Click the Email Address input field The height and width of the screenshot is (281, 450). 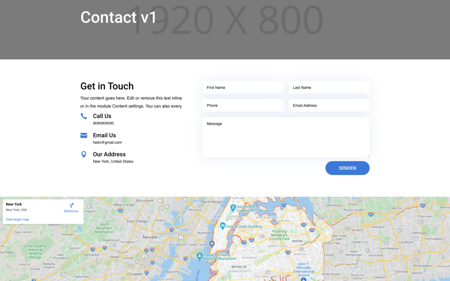click(x=329, y=105)
